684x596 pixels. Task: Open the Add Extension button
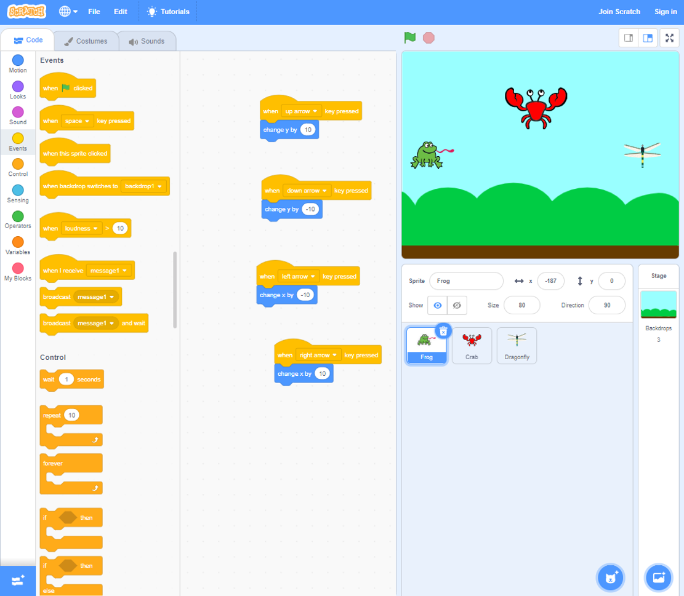pyautogui.click(x=18, y=580)
